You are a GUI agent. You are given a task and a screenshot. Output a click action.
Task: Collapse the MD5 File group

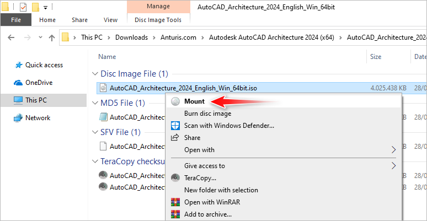(95, 103)
